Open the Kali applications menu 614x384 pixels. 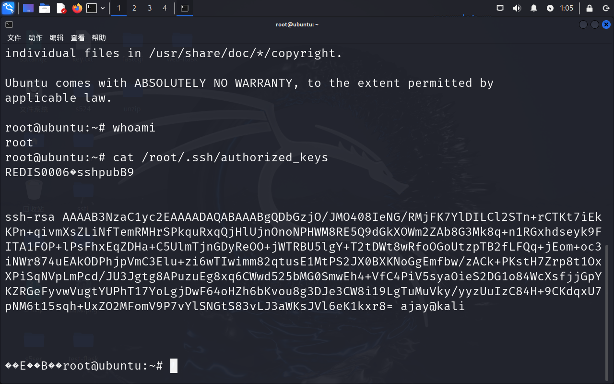tap(8, 8)
